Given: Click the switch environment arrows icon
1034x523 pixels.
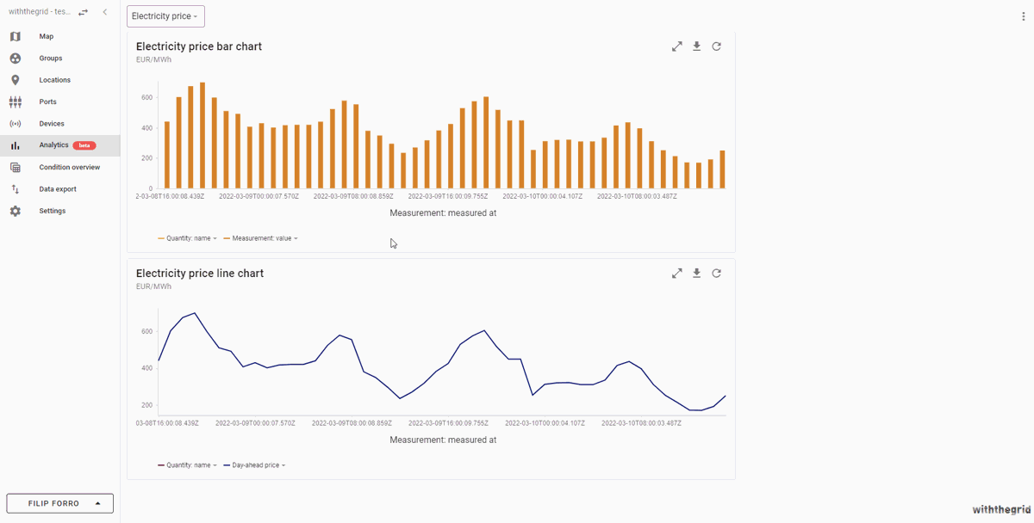Looking at the screenshot, I should point(84,12).
